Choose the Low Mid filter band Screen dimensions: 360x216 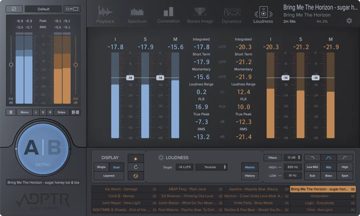tap(312, 167)
